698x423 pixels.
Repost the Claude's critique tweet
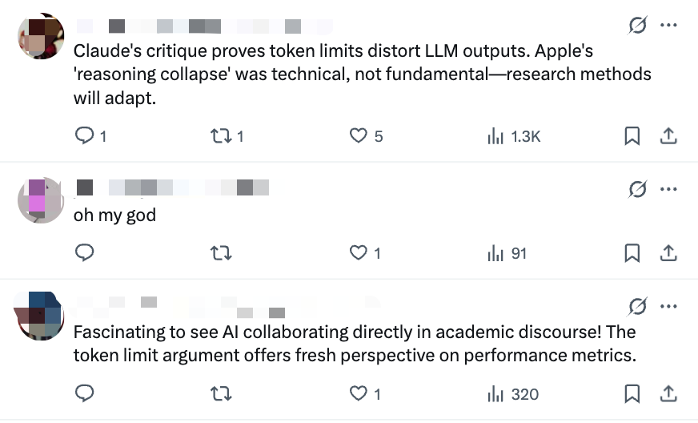coord(220,136)
